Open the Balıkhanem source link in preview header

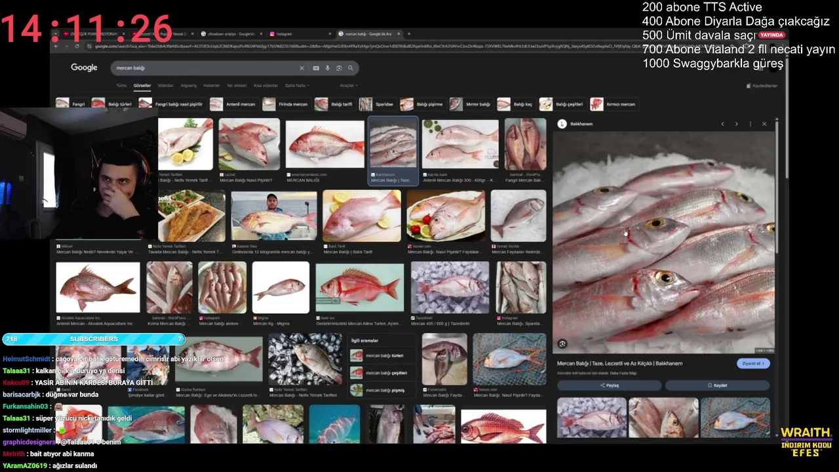[x=575, y=124]
